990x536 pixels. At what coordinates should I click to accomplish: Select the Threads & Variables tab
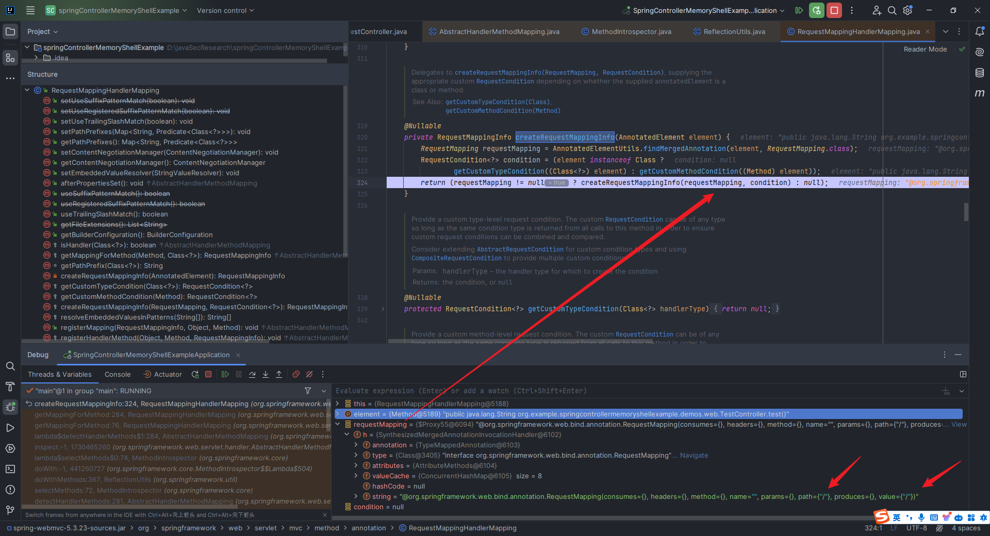(60, 375)
